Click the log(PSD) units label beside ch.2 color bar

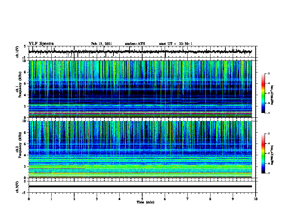click(x=272, y=156)
